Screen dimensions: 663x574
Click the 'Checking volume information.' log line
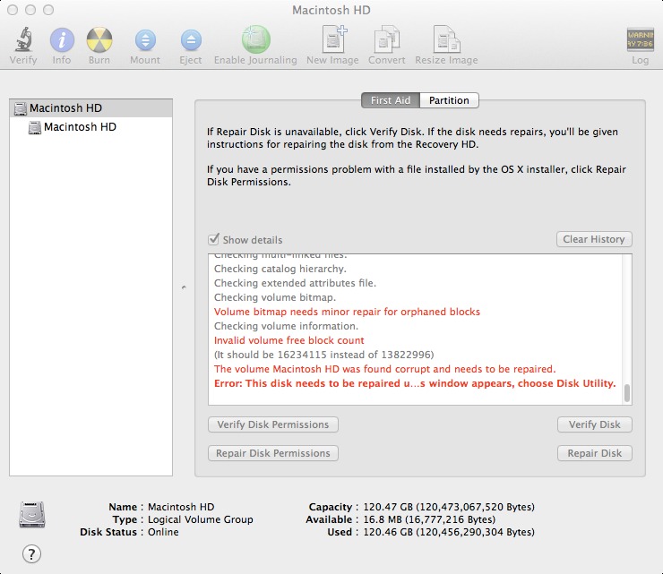[x=286, y=326]
